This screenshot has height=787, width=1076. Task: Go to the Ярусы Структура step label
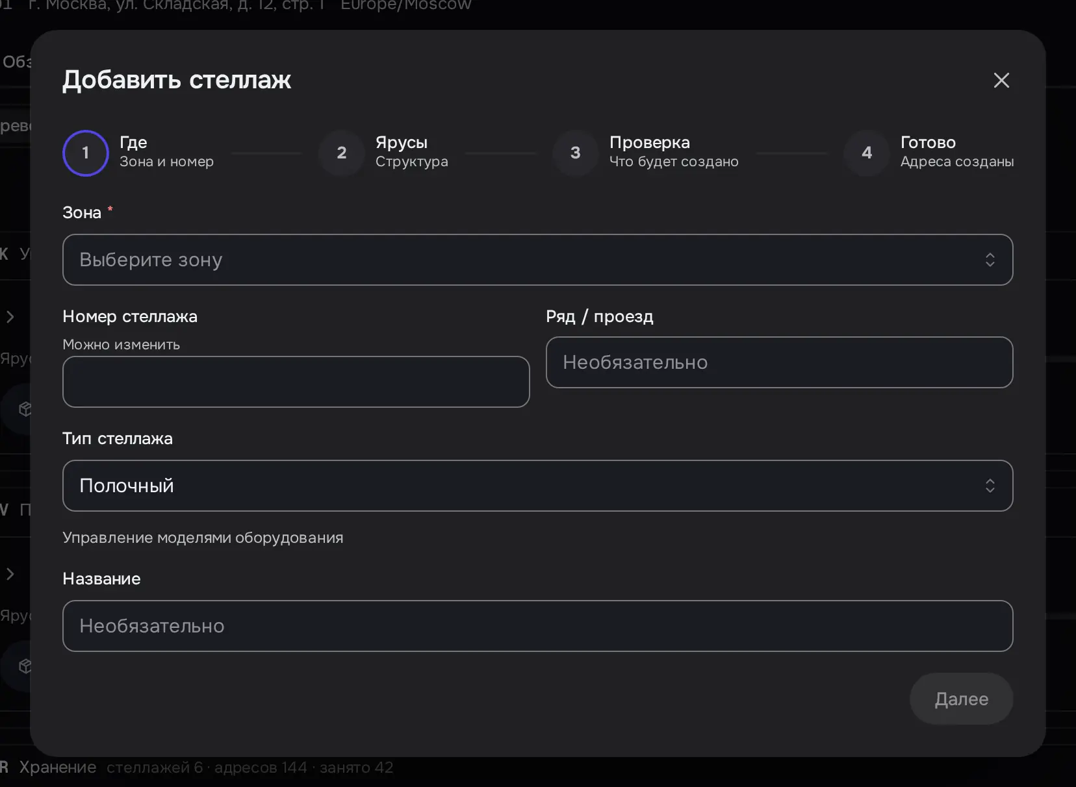[x=412, y=152]
